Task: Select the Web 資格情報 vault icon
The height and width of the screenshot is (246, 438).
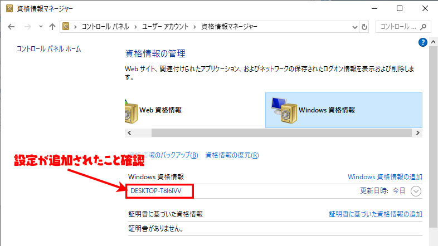Action: coord(131,111)
